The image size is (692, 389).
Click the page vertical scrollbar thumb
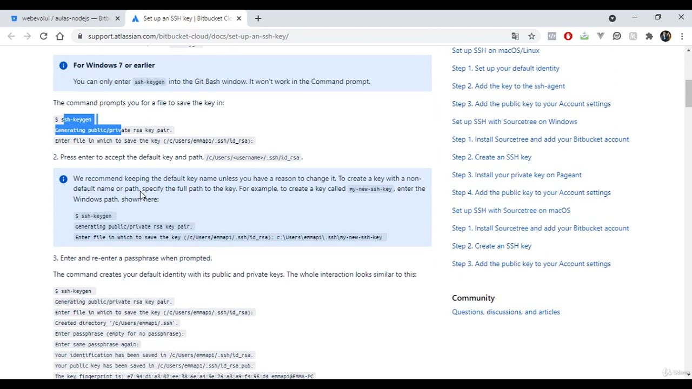pos(688,93)
